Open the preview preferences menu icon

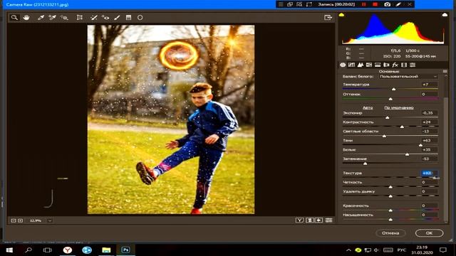[x=328, y=220]
